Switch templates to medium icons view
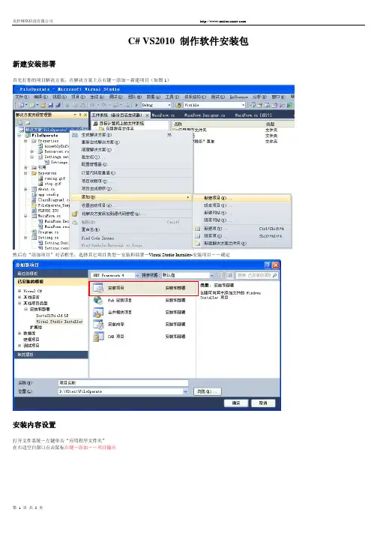377x533 pixels. click(x=229, y=275)
